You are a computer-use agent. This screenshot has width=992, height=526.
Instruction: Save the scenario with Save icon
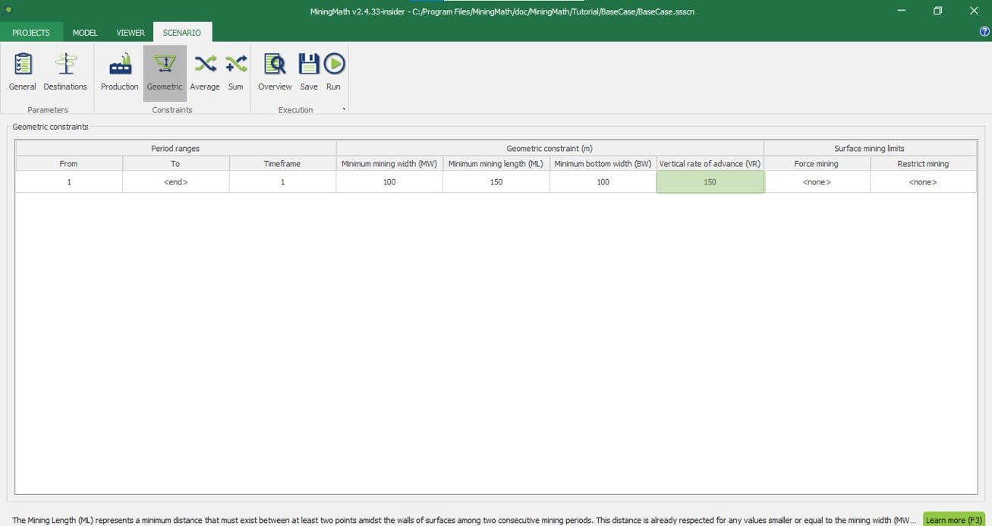click(309, 72)
